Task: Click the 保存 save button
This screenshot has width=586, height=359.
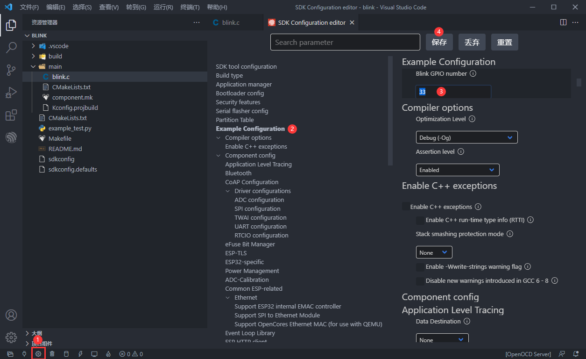Action: [439, 42]
